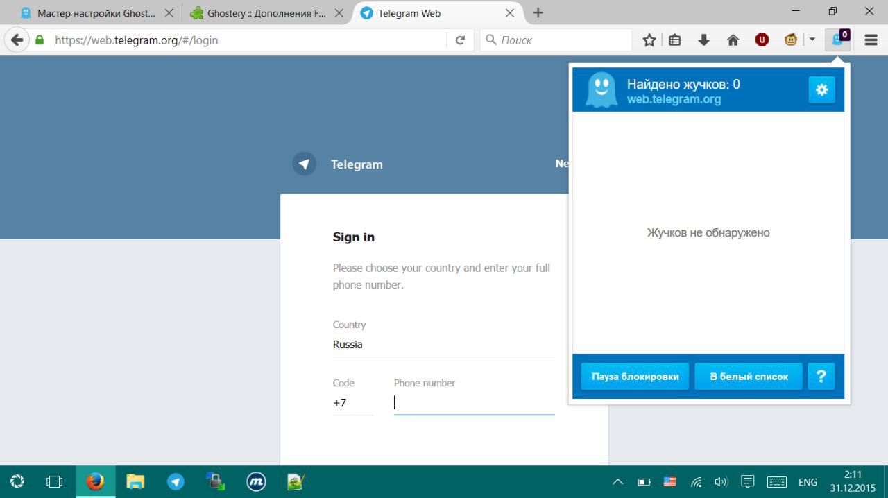Show hidden tray icons chevron
Viewport: 888px width, 498px height.
[x=617, y=482]
